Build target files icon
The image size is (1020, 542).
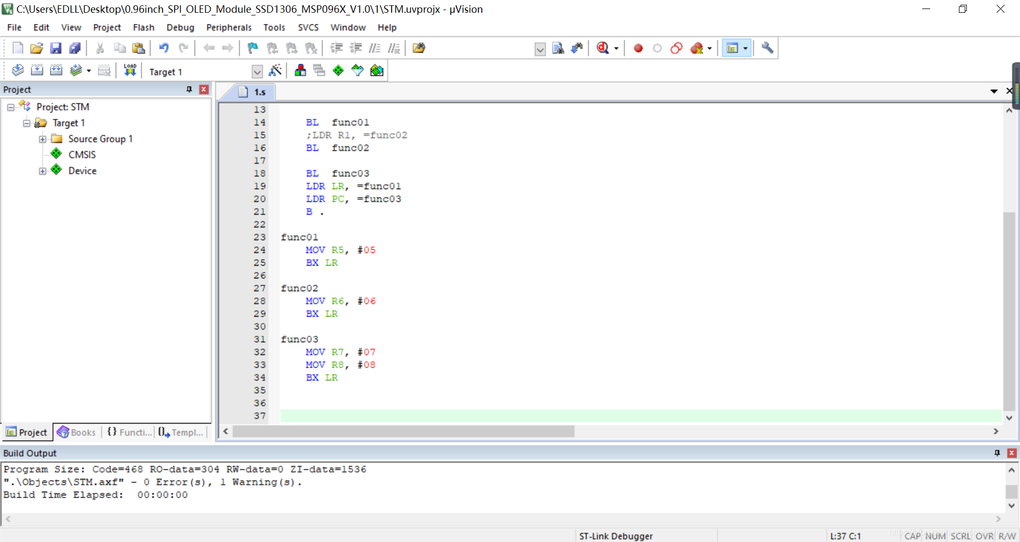click(x=37, y=70)
